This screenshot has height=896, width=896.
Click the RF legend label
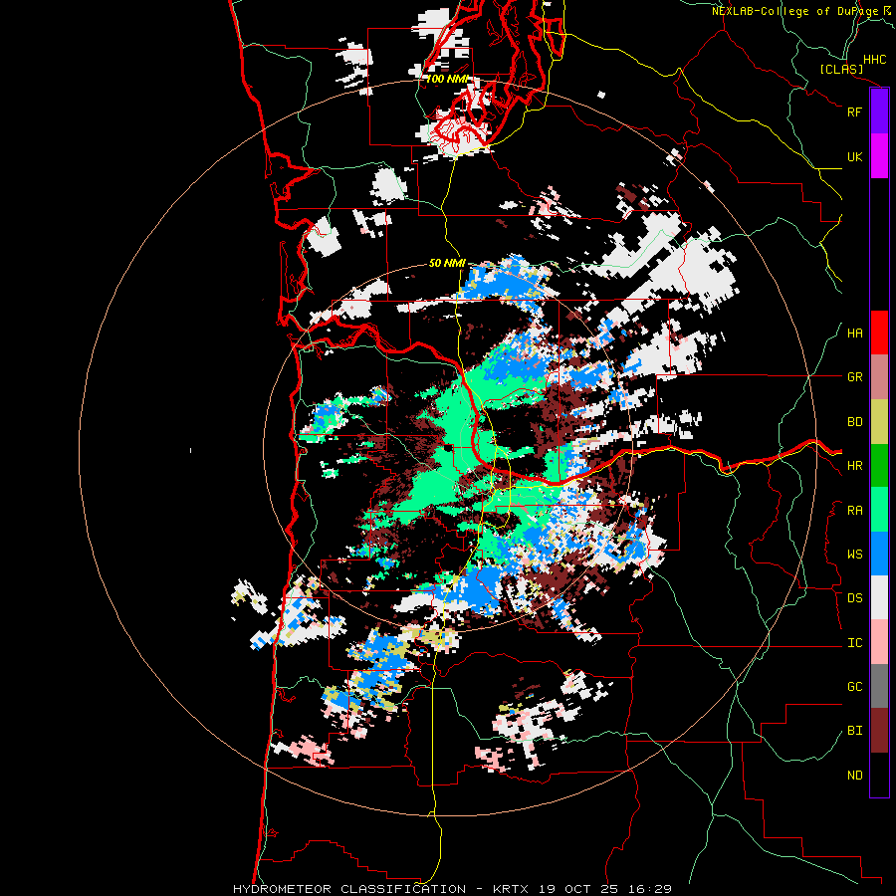855,112
